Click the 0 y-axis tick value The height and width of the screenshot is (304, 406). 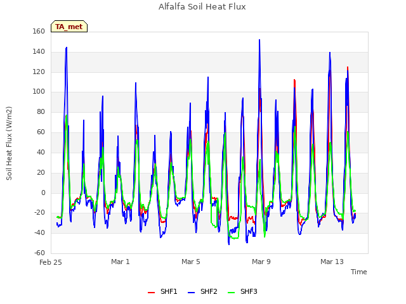[43, 193]
